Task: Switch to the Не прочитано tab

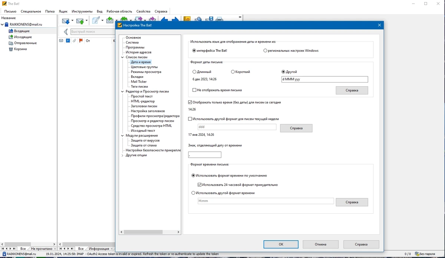Action: tap(42, 249)
